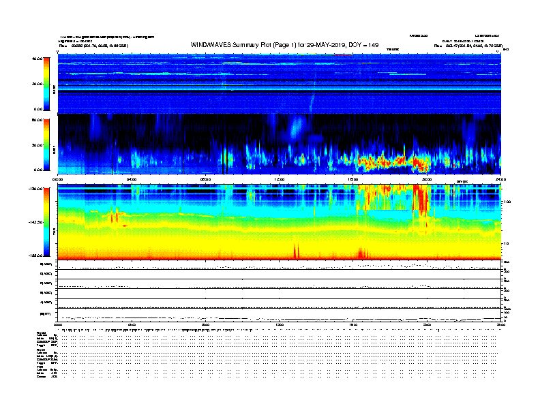Click the 10 label on TNR right axis
This screenshot has height=417, width=540.
[507, 244]
